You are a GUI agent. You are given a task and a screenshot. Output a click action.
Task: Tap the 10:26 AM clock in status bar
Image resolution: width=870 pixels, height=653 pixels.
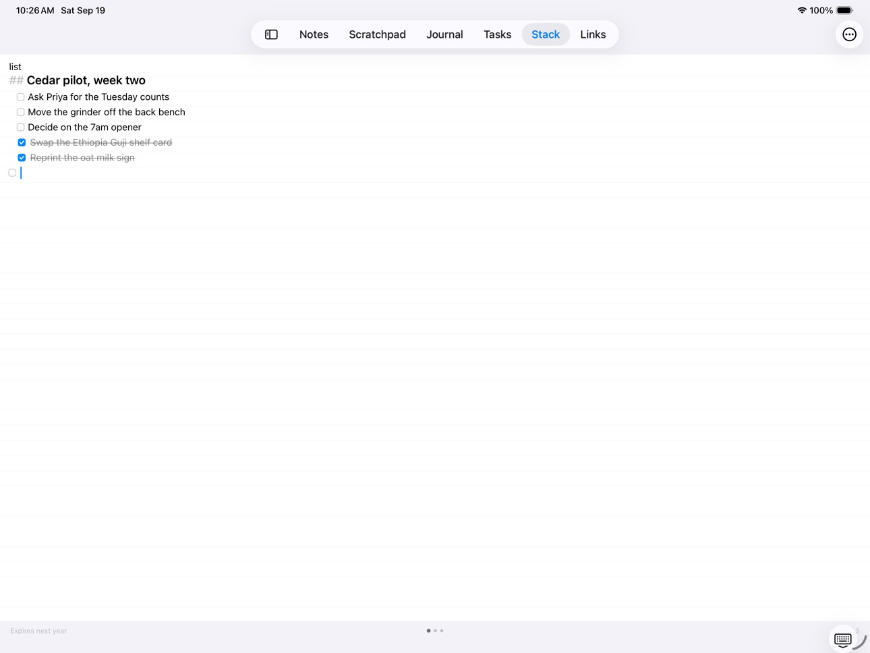(35, 10)
